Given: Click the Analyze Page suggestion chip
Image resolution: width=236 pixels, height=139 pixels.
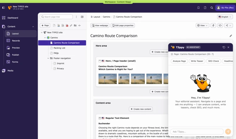Looking at the screenshot, I should (x=179, y=61).
